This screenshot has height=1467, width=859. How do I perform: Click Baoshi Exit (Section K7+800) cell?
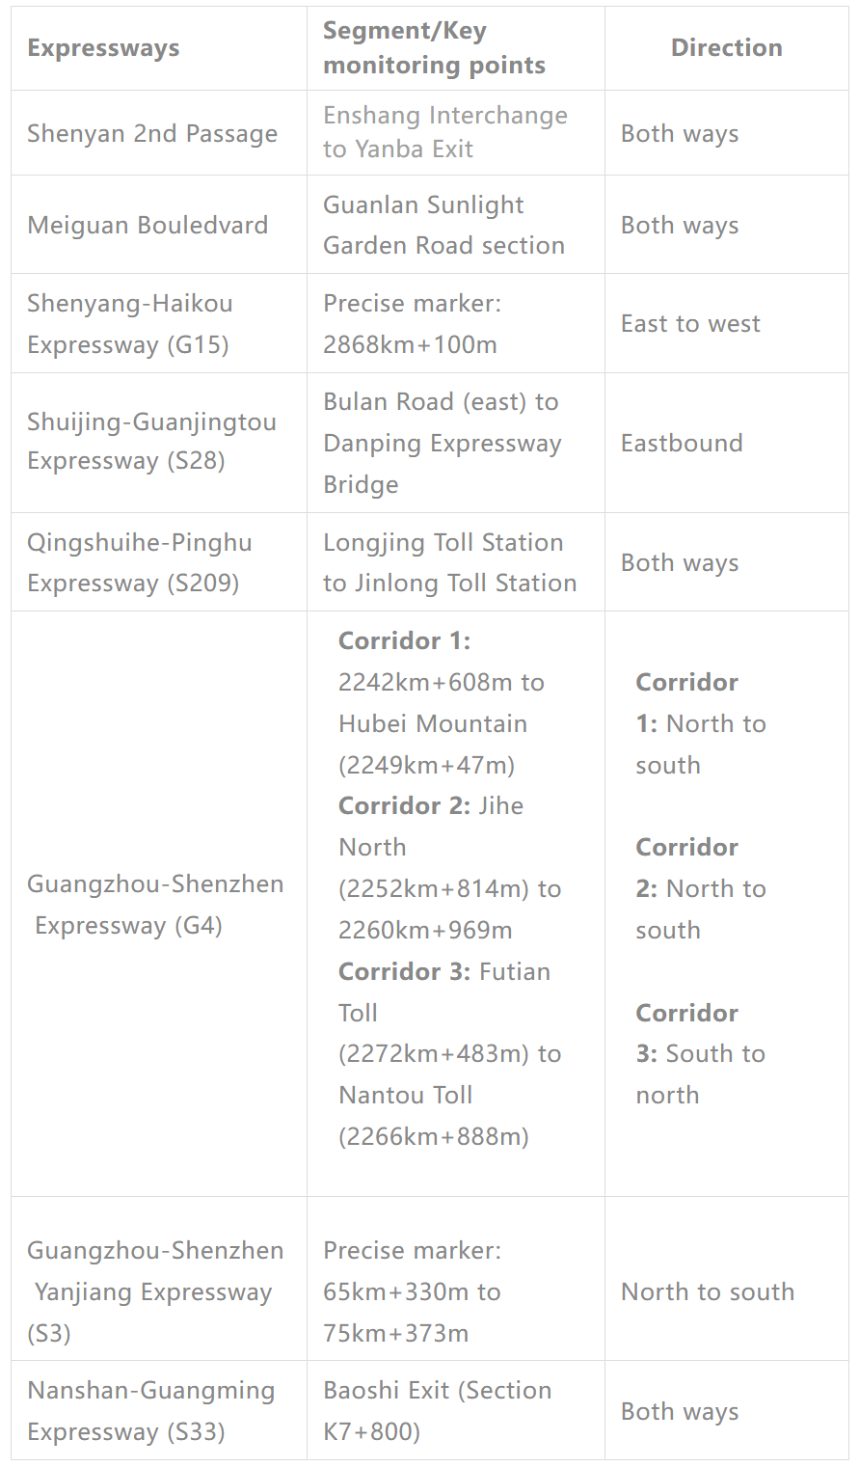[437, 1410]
